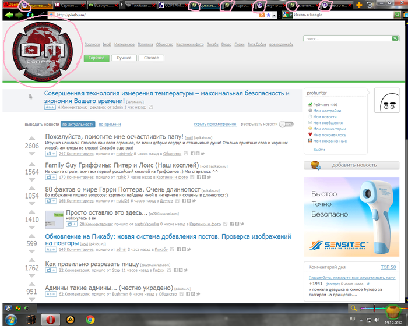Save the Family Guy Гриффины post

pyautogui.click(x=192, y=177)
